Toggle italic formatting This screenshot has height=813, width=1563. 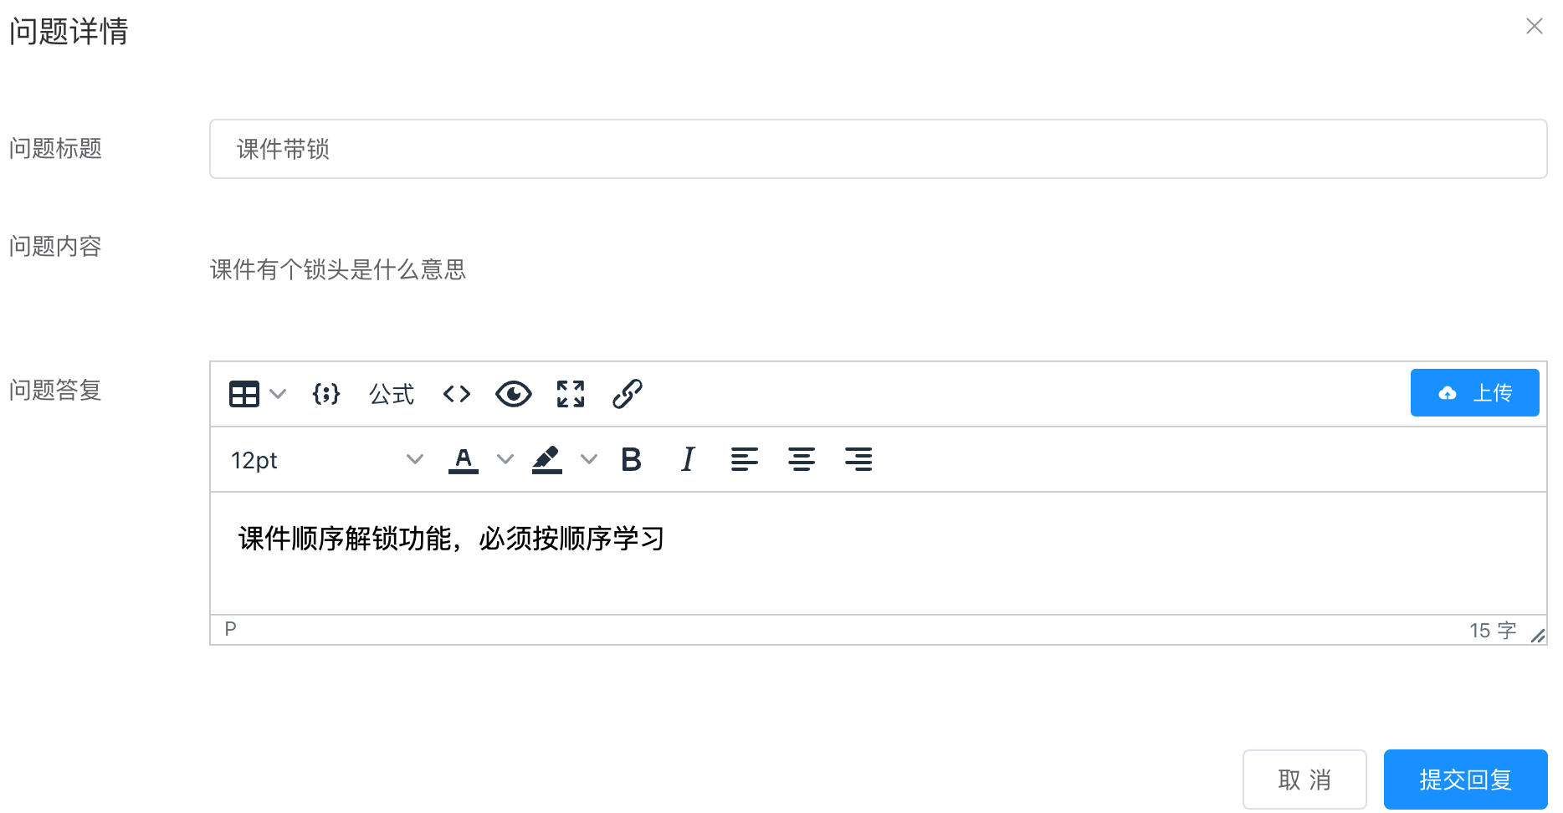(x=688, y=459)
